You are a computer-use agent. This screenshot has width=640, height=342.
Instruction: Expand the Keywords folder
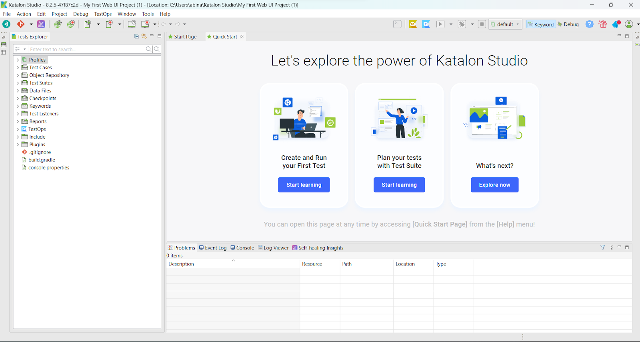[18, 106]
